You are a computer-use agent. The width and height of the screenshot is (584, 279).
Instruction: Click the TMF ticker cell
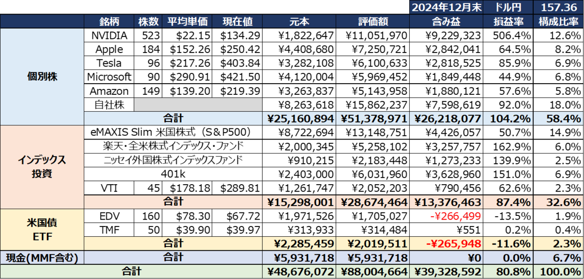109,229
